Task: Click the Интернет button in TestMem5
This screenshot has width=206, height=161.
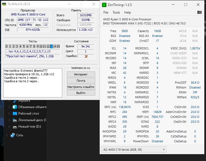Action: click(81, 74)
